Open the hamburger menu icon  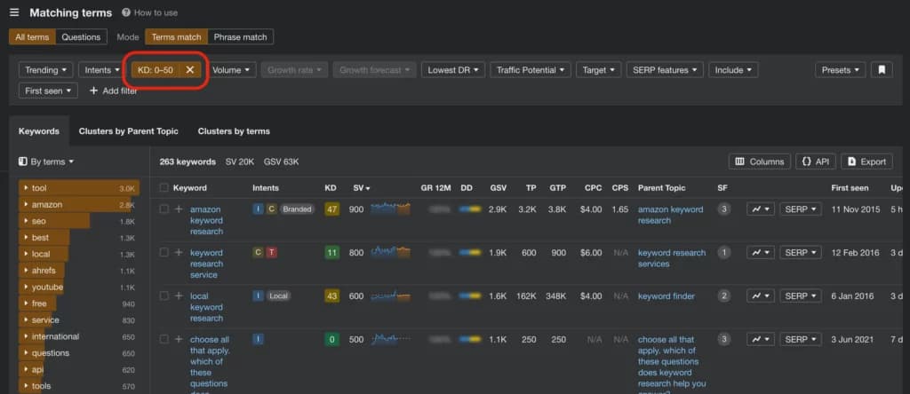click(14, 13)
